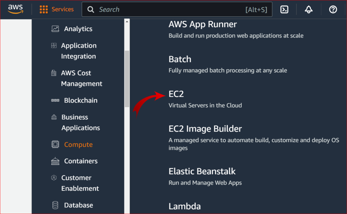The width and height of the screenshot is (347, 214).
Task: Open the Batch service
Action: click(x=180, y=59)
